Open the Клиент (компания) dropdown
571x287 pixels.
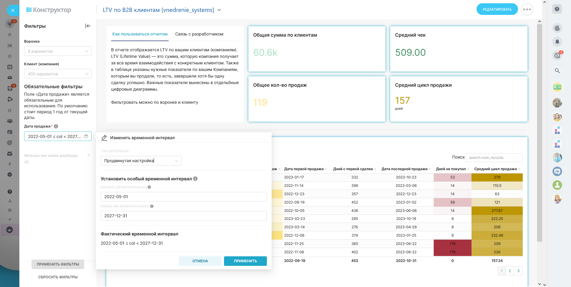point(58,74)
